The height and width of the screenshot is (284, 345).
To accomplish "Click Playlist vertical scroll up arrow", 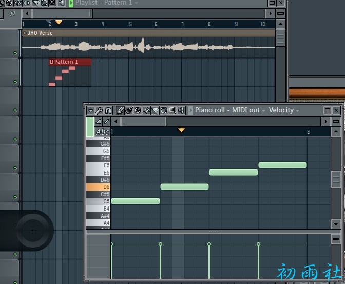I will pos(280,24).
